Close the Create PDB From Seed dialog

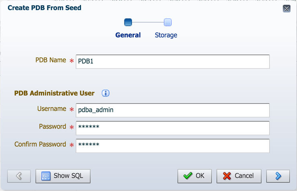tap(287, 8)
